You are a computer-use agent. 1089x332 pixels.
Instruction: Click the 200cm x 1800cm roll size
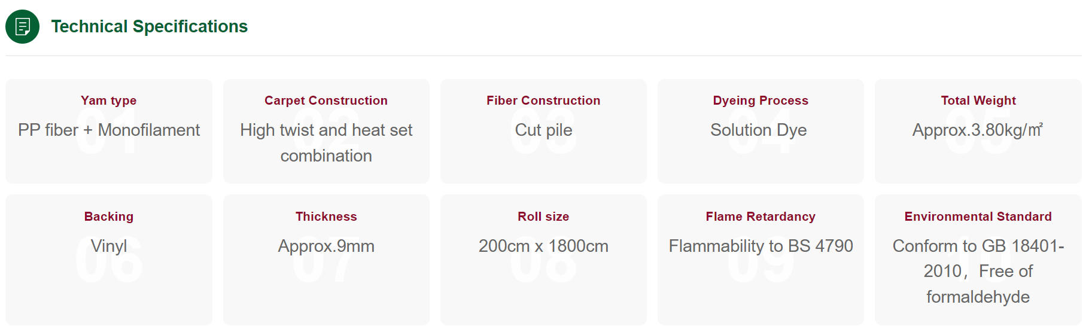tap(543, 246)
